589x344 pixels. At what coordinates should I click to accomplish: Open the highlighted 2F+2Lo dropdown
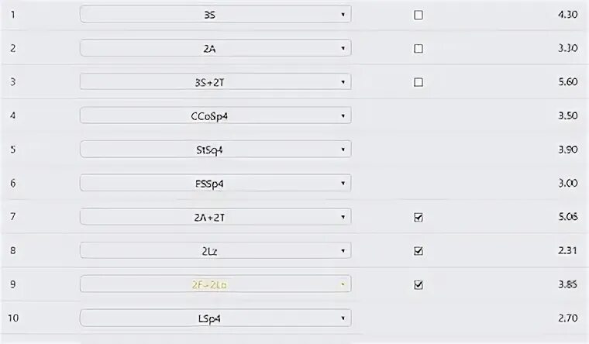(215, 284)
